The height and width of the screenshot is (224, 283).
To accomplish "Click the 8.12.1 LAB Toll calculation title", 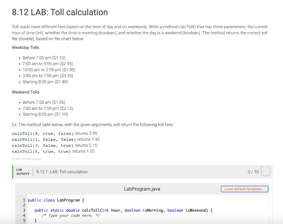I will pyautogui.click(x=62, y=172).
